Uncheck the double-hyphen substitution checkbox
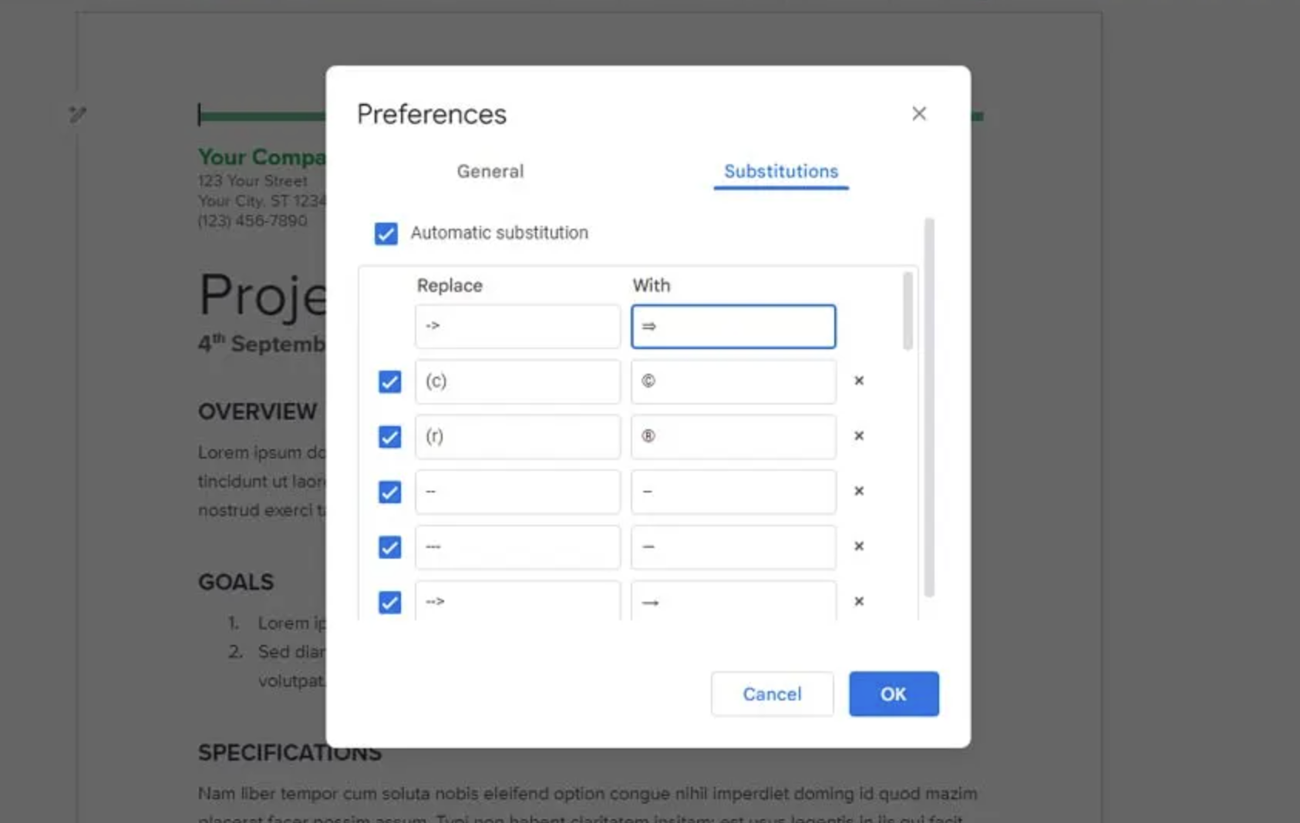The height and width of the screenshot is (823, 1300). [389, 492]
